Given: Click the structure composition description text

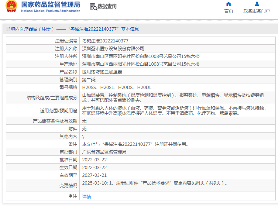Looking at the screenshot, I should (x=173, y=98).
